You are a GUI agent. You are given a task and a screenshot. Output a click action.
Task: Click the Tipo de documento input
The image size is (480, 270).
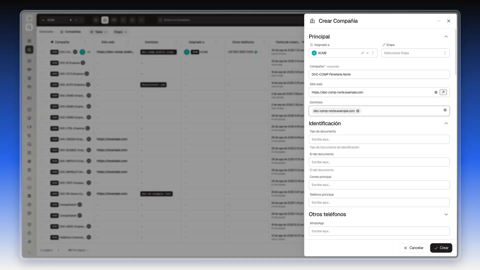[x=379, y=139]
